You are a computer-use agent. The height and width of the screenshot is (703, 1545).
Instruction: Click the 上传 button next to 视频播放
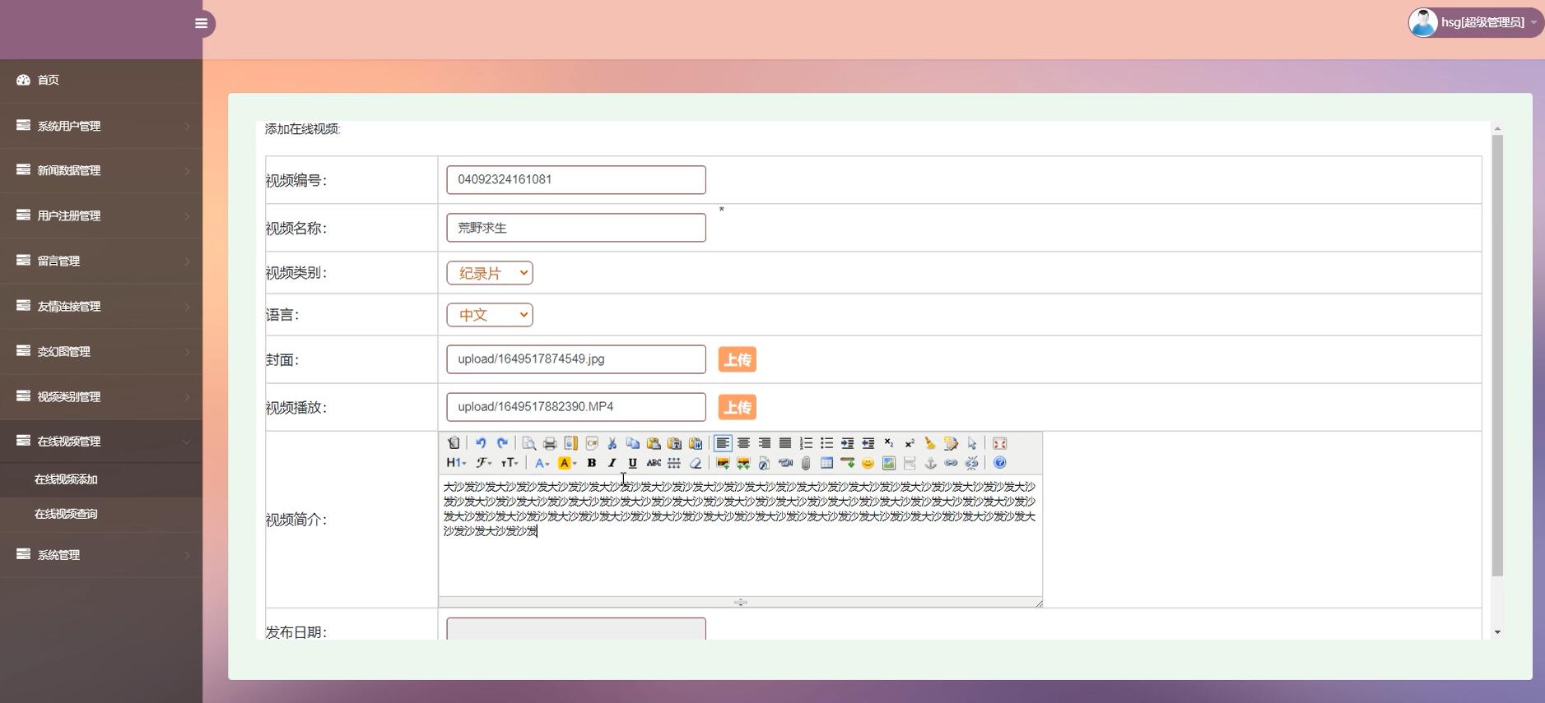738,407
